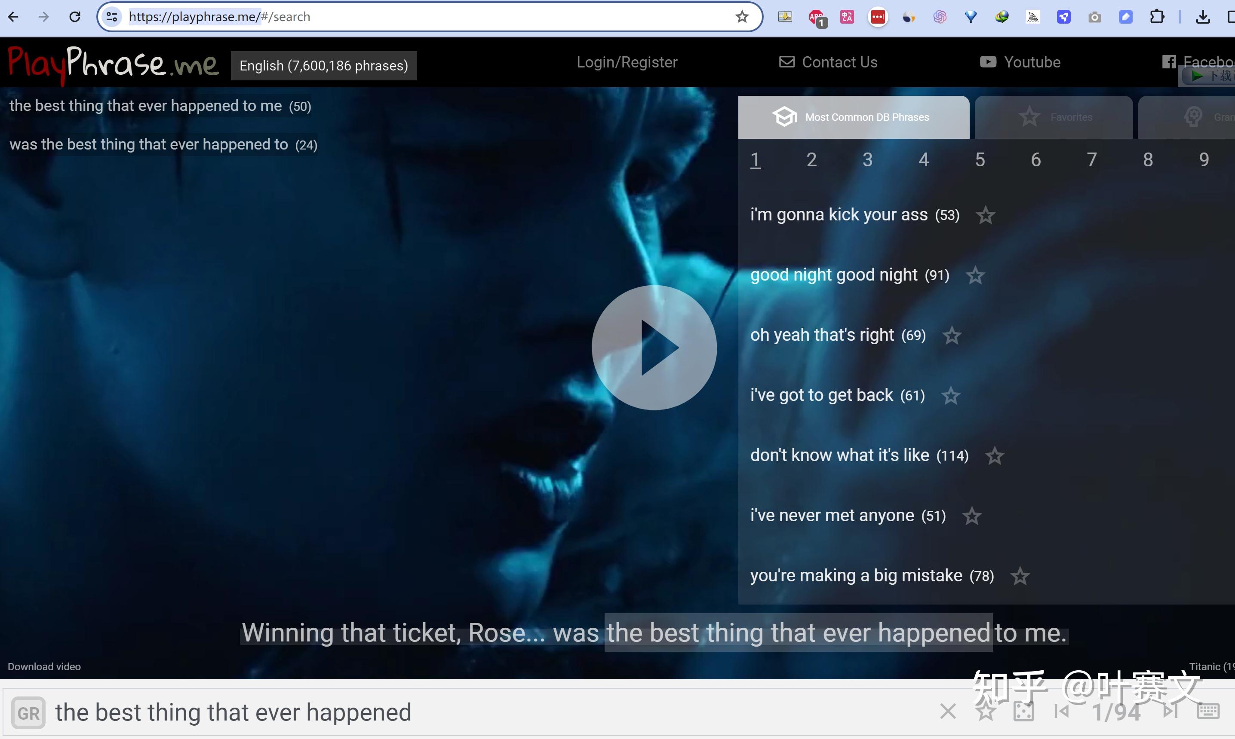Open the globe download manager extension icon
Viewport: 1235px width, 739px height.
(x=1002, y=17)
